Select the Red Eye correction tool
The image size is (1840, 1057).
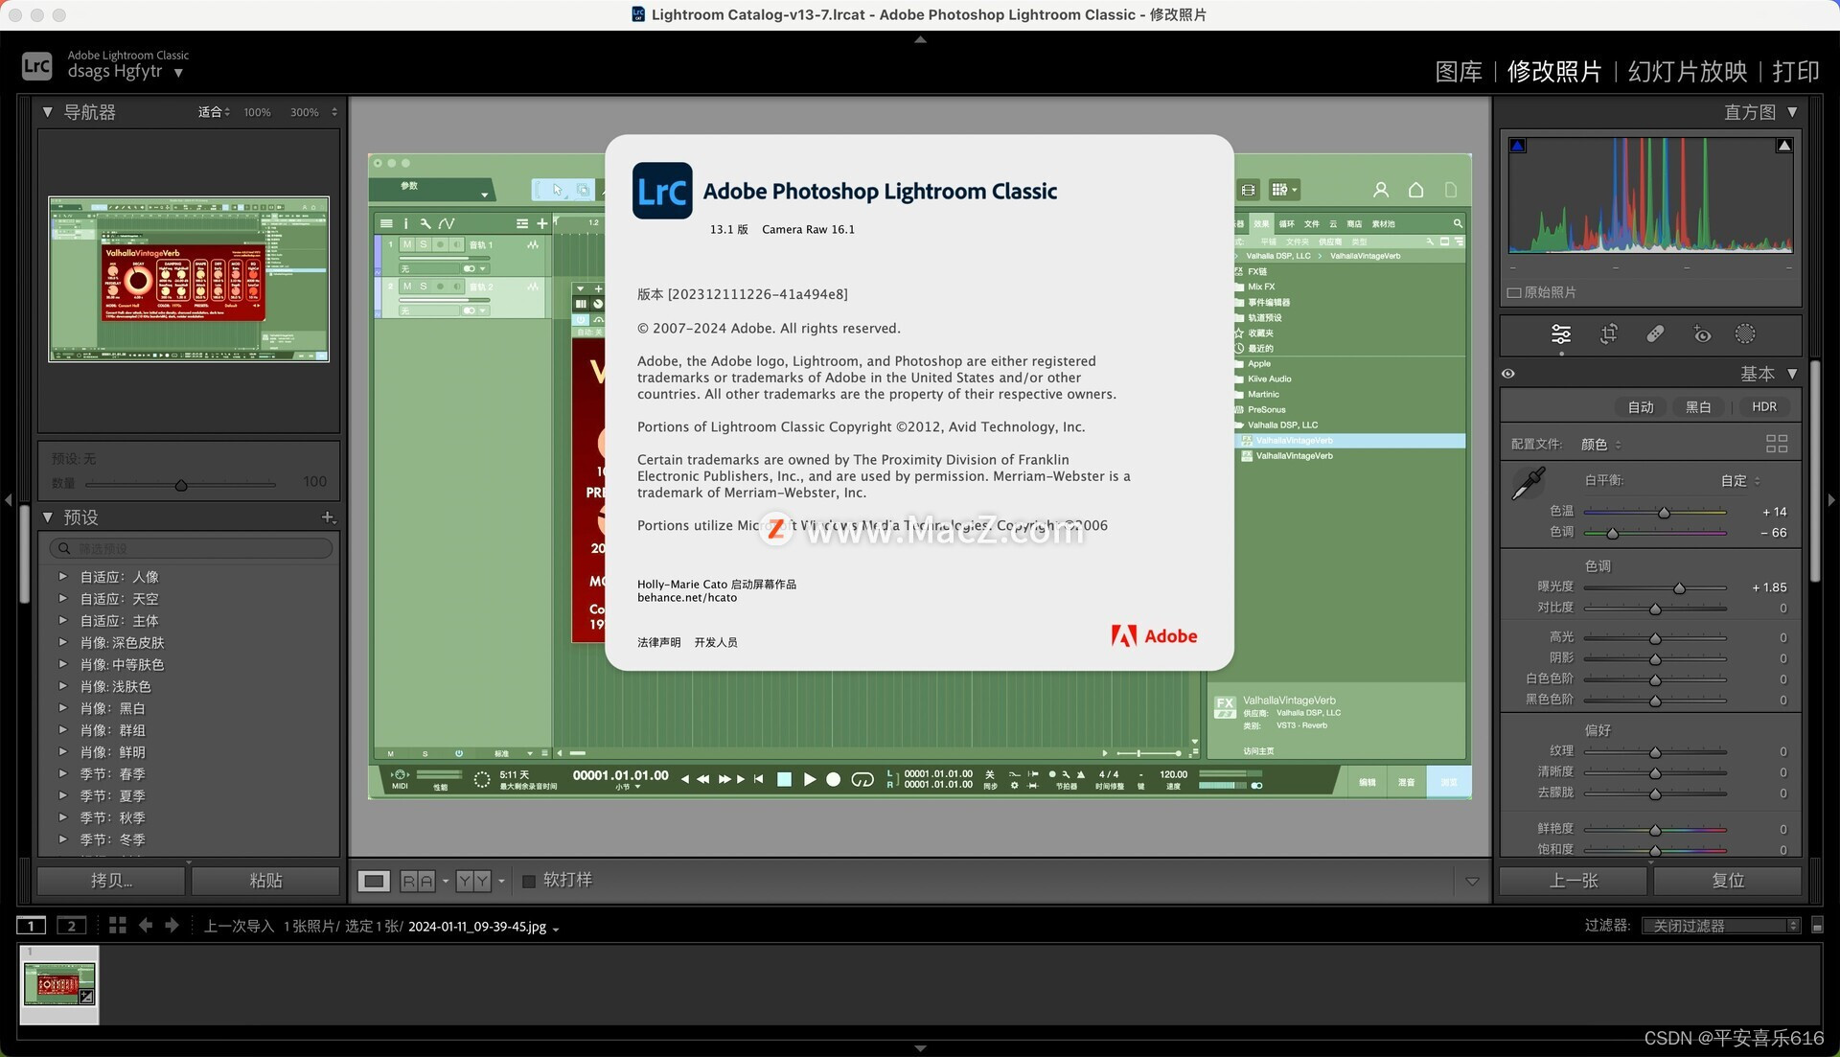click(x=1701, y=333)
